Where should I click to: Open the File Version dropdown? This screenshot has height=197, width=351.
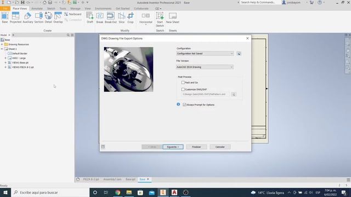coord(205,67)
